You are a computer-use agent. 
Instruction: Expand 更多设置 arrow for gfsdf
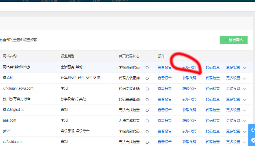tap(244, 132)
